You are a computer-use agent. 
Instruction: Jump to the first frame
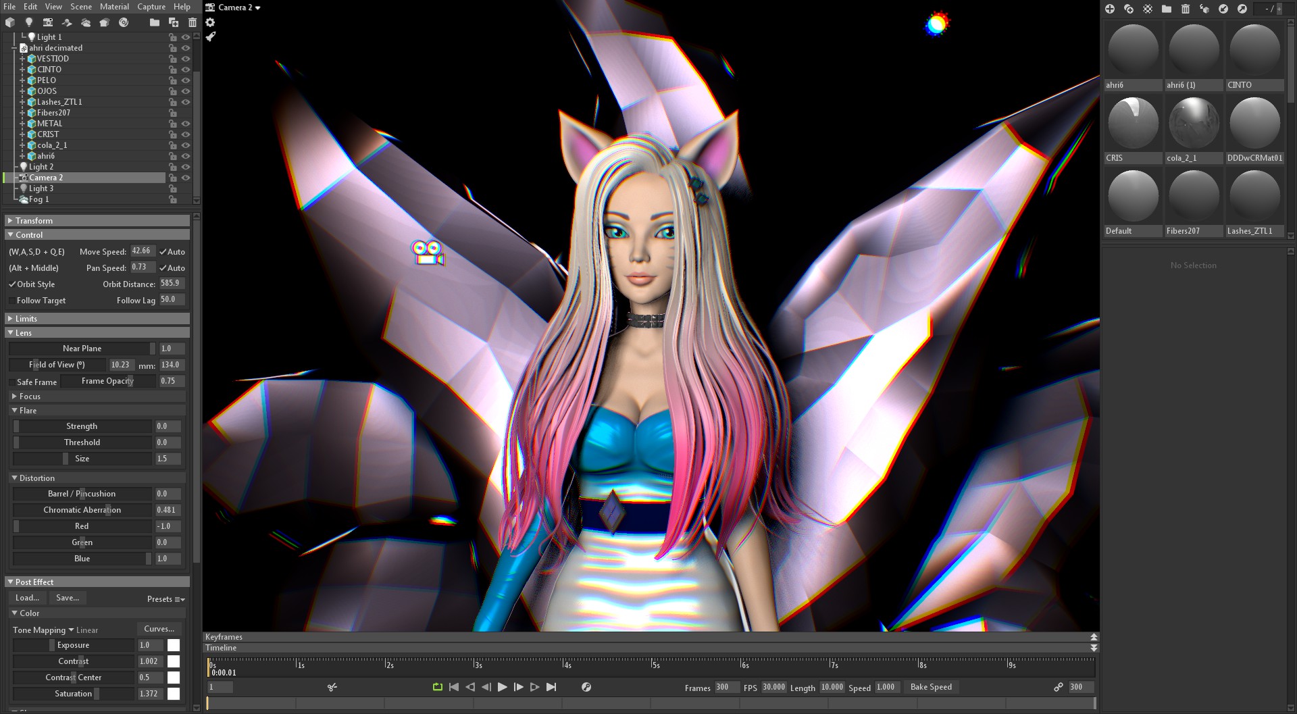454,687
